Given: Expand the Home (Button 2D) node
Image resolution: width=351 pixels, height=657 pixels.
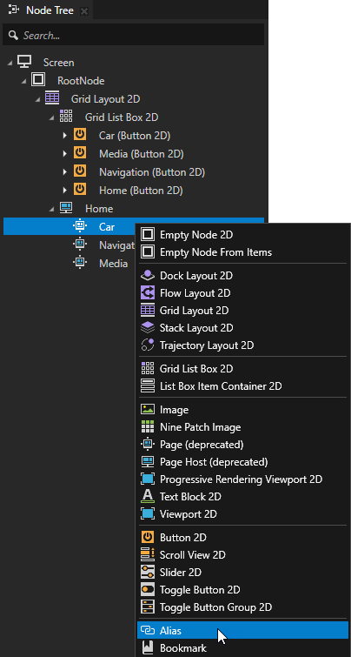Looking at the screenshot, I should click(x=65, y=191).
